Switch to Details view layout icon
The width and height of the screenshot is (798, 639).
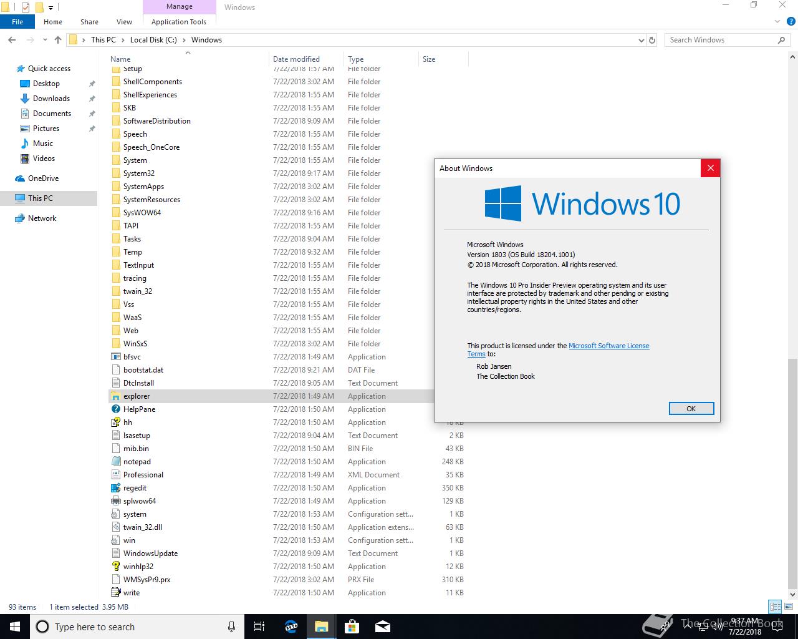(x=776, y=607)
